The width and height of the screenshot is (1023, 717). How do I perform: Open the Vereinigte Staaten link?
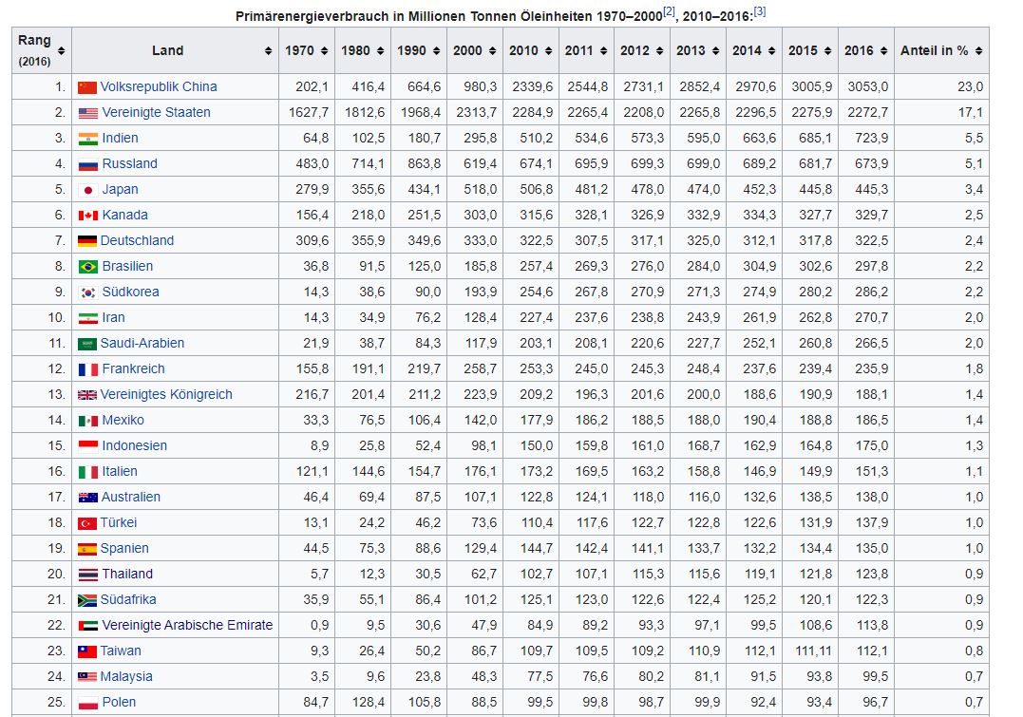pyautogui.click(x=157, y=112)
